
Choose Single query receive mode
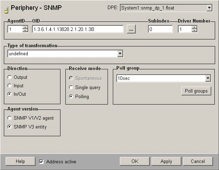click(x=71, y=88)
